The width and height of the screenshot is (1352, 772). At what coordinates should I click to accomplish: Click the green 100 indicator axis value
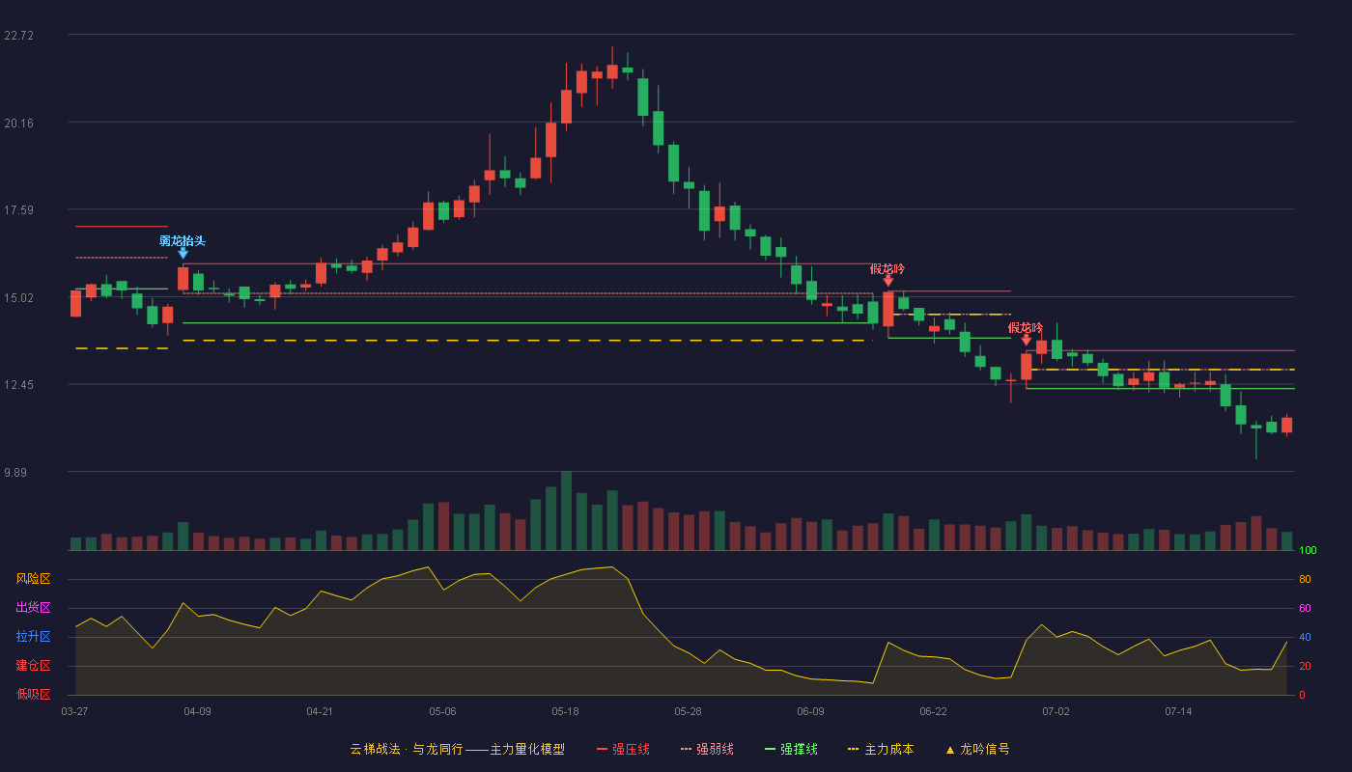tap(1309, 550)
